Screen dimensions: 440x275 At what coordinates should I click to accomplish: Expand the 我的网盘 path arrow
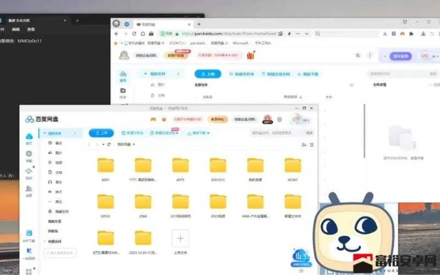coord(134,144)
